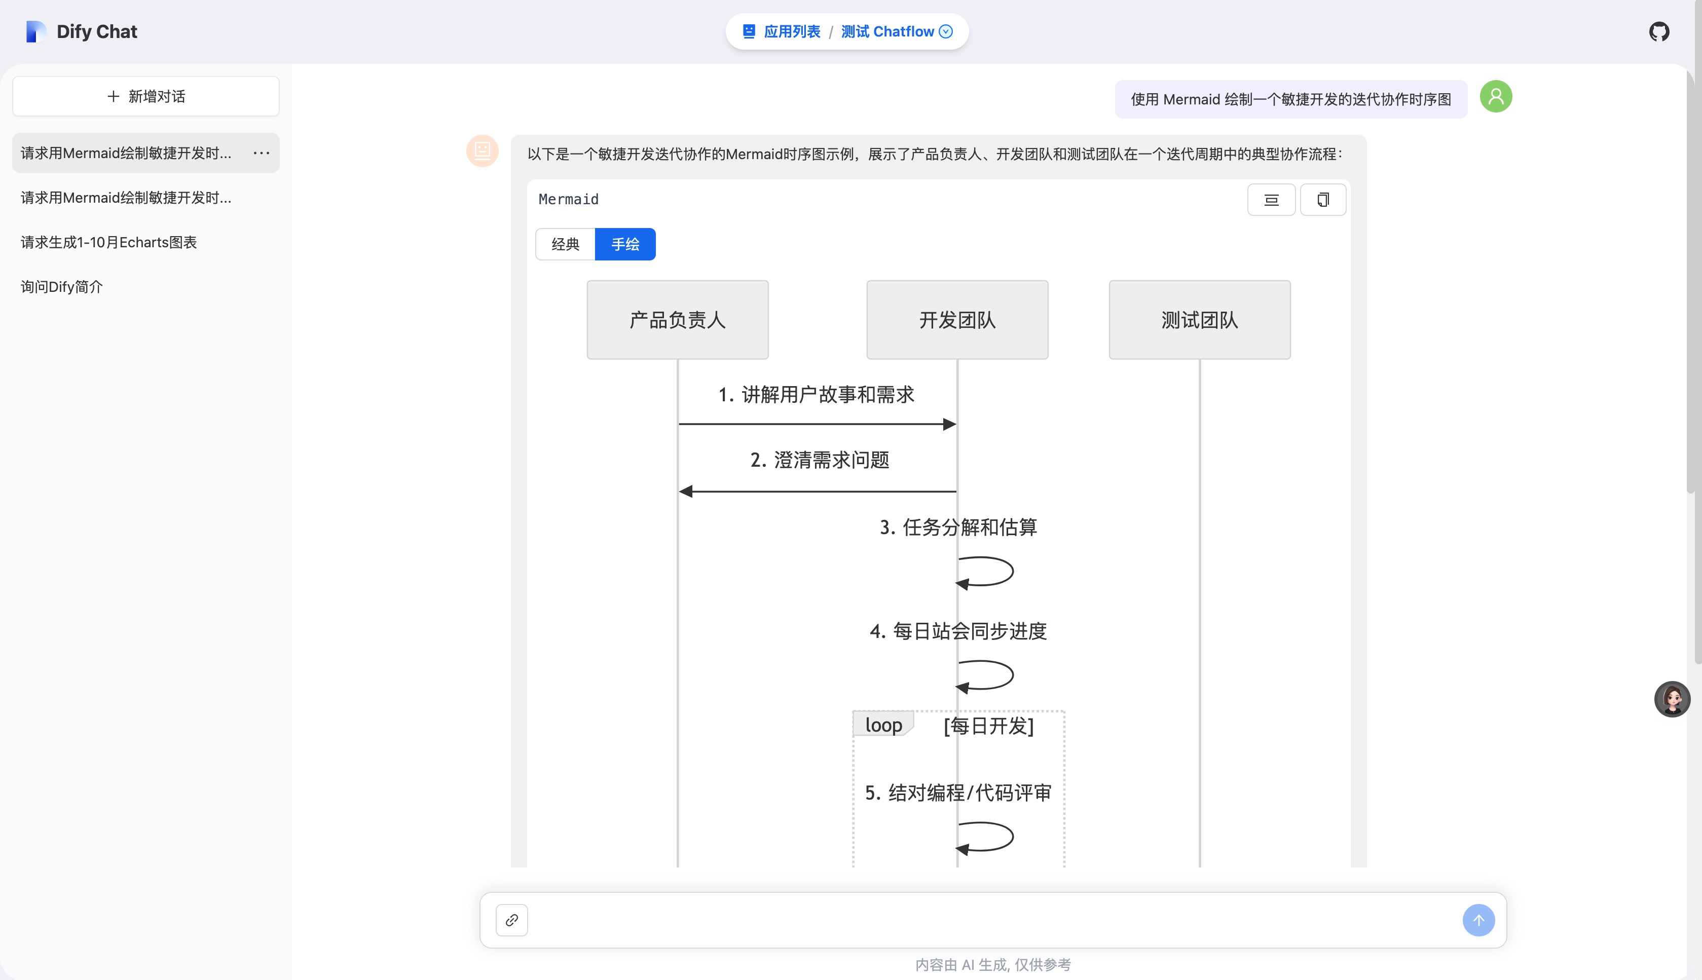Select the 手绘 diagram style

(x=625, y=244)
